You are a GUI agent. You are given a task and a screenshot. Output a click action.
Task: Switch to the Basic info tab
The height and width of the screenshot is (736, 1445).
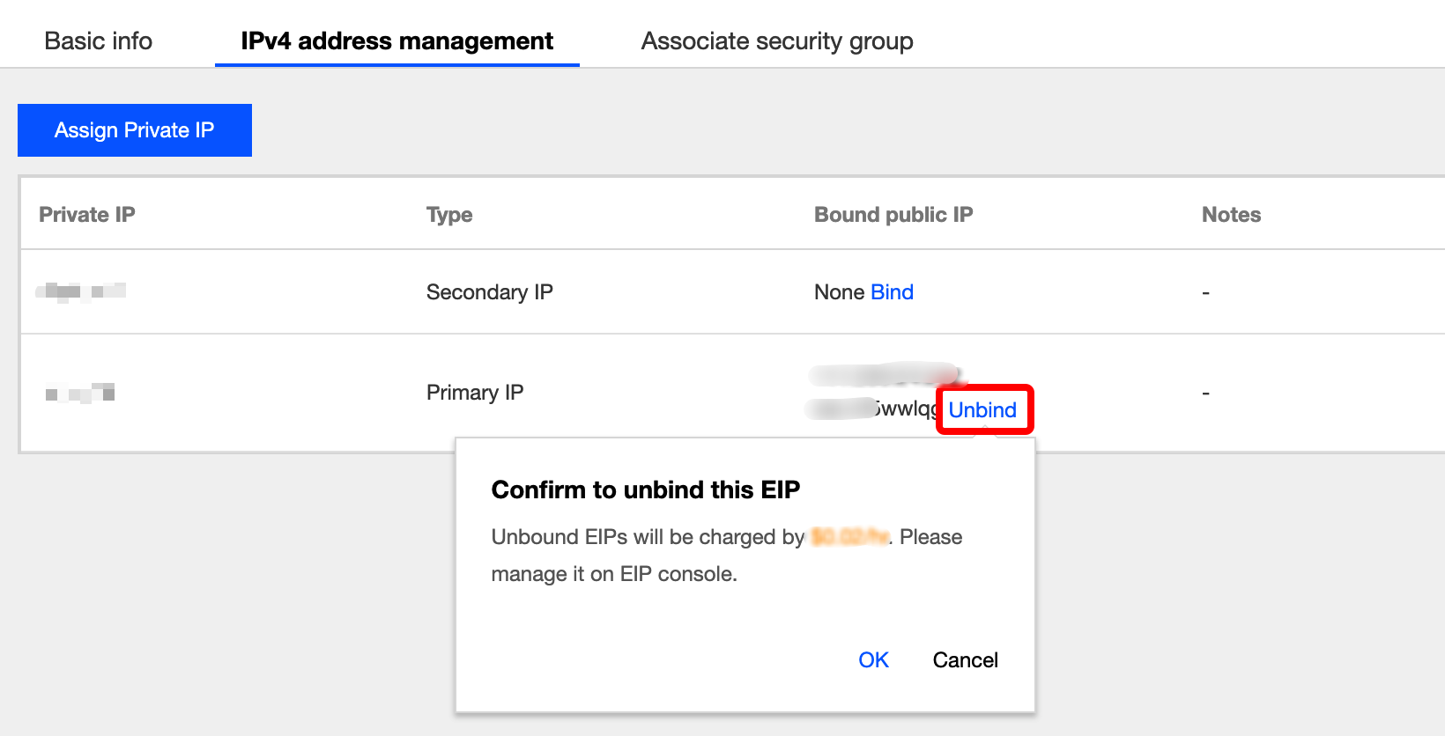[x=98, y=41]
